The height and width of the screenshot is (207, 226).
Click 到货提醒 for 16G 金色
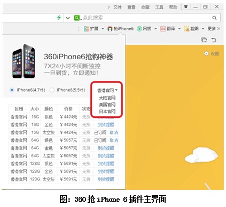(x=106, y=125)
